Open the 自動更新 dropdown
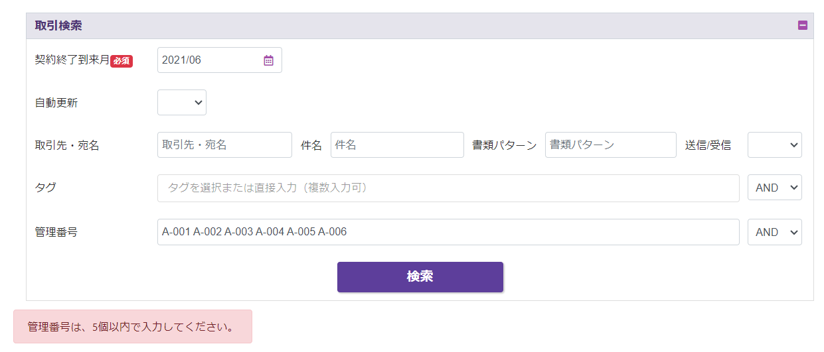This screenshot has width=824, height=352. (x=181, y=103)
